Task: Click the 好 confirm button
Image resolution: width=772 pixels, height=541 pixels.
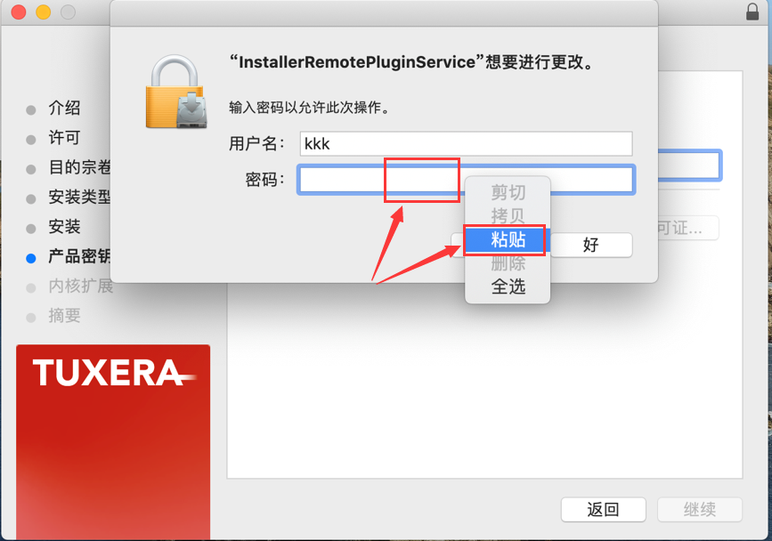Action: tap(591, 245)
